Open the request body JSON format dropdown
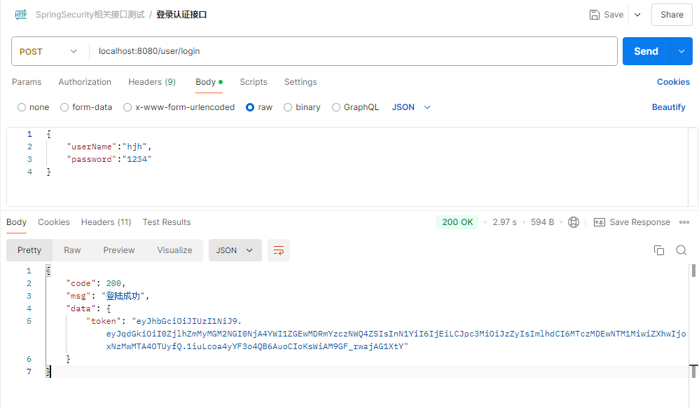 pyautogui.click(x=411, y=107)
